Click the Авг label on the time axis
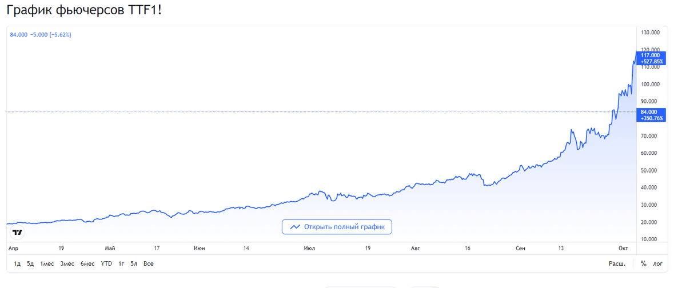Screen dimensions: 686x288 click(x=416, y=248)
